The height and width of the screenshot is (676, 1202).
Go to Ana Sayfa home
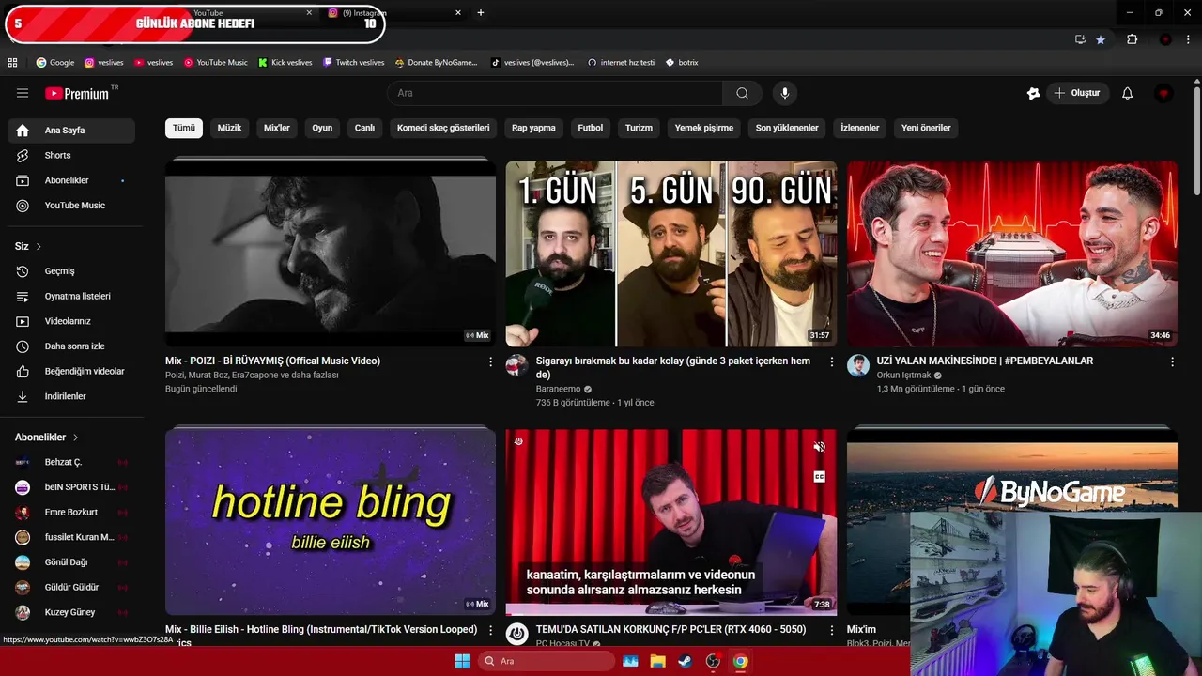pyautogui.click(x=71, y=131)
